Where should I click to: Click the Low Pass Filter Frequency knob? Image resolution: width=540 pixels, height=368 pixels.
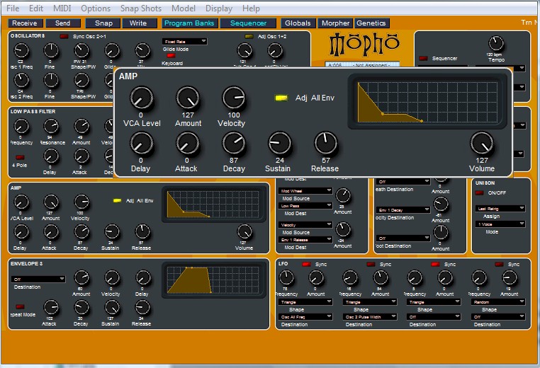pyautogui.click(x=21, y=127)
